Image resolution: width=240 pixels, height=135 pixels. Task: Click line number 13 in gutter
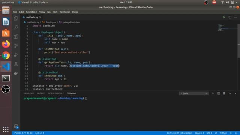click(27, 66)
